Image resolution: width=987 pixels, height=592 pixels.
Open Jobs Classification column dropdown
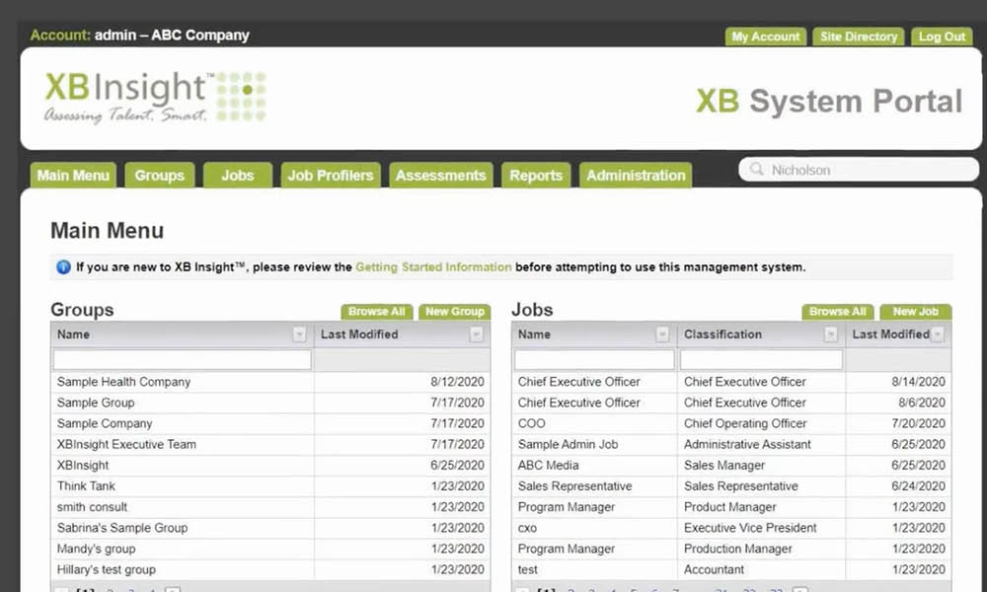click(x=831, y=334)
